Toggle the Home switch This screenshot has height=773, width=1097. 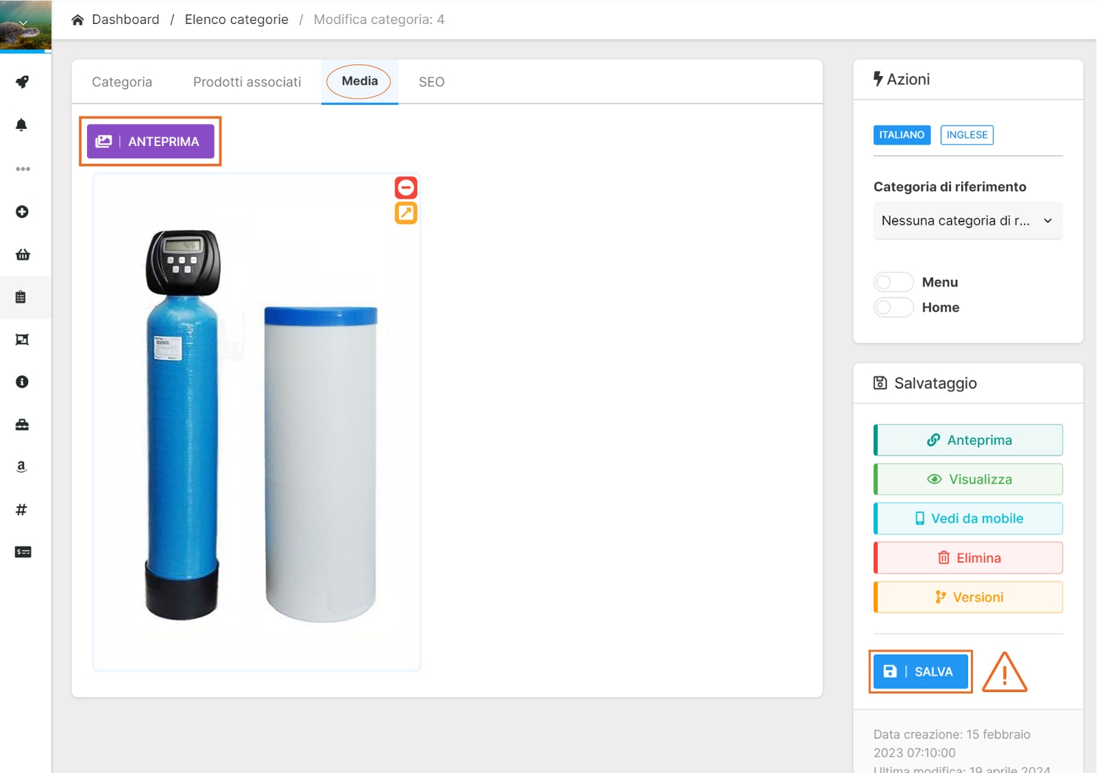893,307
